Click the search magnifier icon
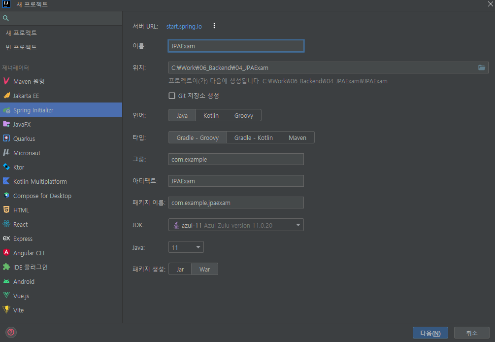The width and height of the screenshot is (495, 342). tap(6, 18)
